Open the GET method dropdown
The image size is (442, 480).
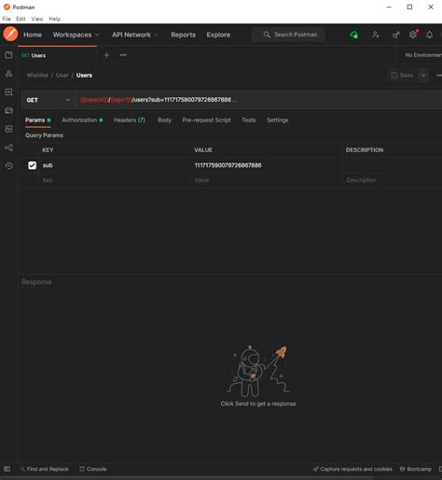[48, 100]
